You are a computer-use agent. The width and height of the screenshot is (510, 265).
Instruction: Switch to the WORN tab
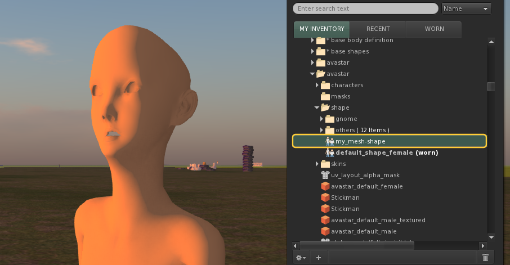coord(434,29)
